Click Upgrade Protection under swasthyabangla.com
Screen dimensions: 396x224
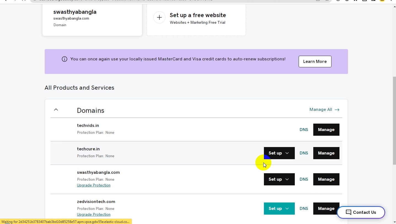(94, 185)
